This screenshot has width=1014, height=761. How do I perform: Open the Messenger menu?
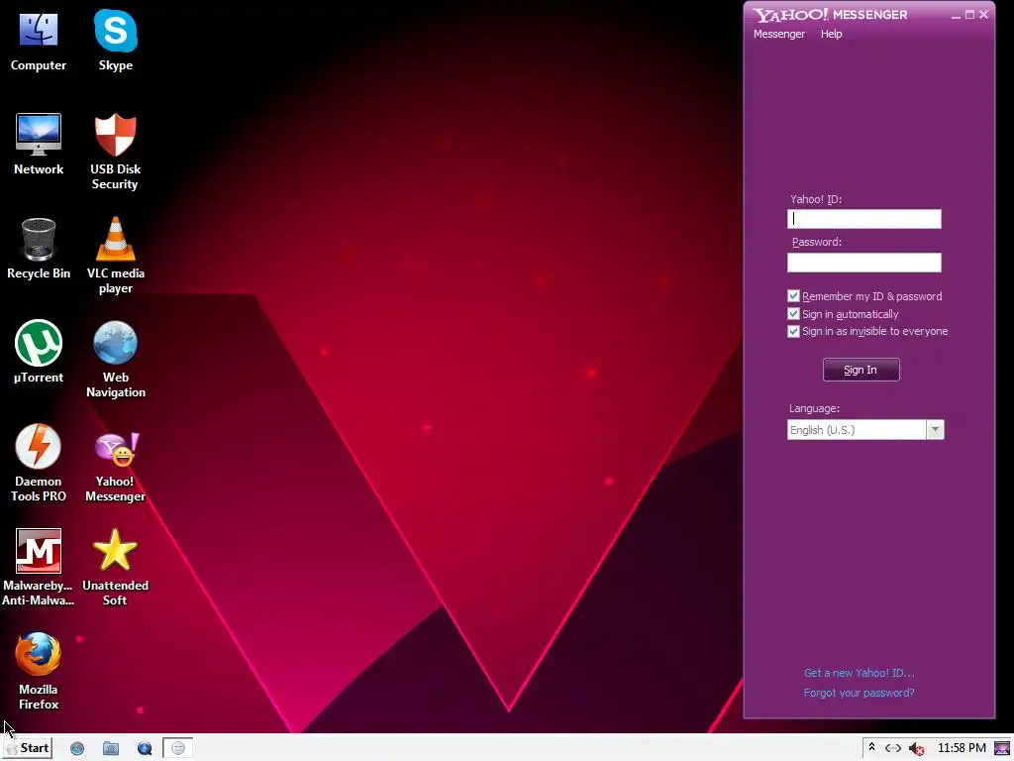pyautogui.click(x=778, y=34)
